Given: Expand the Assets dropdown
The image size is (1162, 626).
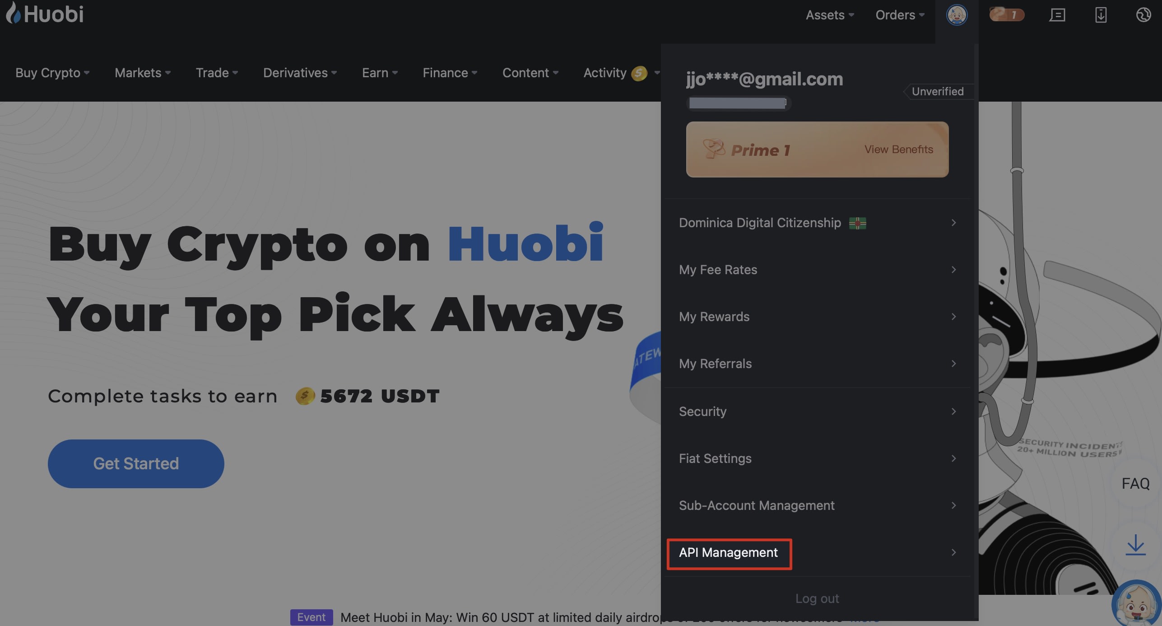Looking at the screenshot, I should tap(830, 15).
